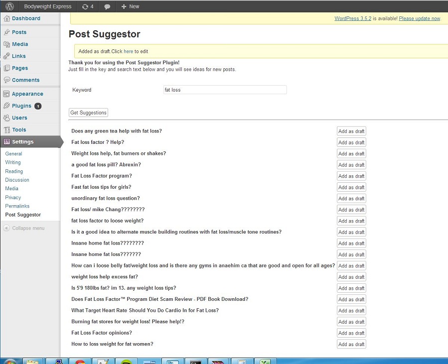The width and height of the screenshot is (448, 364).
Task: Add 'fat loss factor to loose weight?' as draft
Action: point(351,221)
